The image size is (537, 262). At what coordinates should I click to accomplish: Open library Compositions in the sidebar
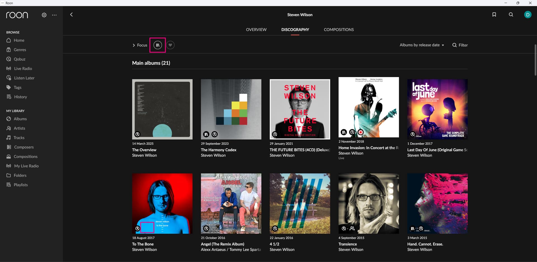point(25,156)
